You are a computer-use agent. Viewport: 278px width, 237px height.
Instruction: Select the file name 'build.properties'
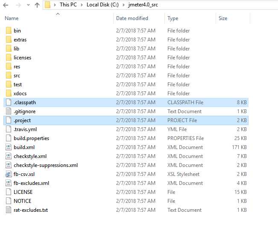[x=31, y=138]
